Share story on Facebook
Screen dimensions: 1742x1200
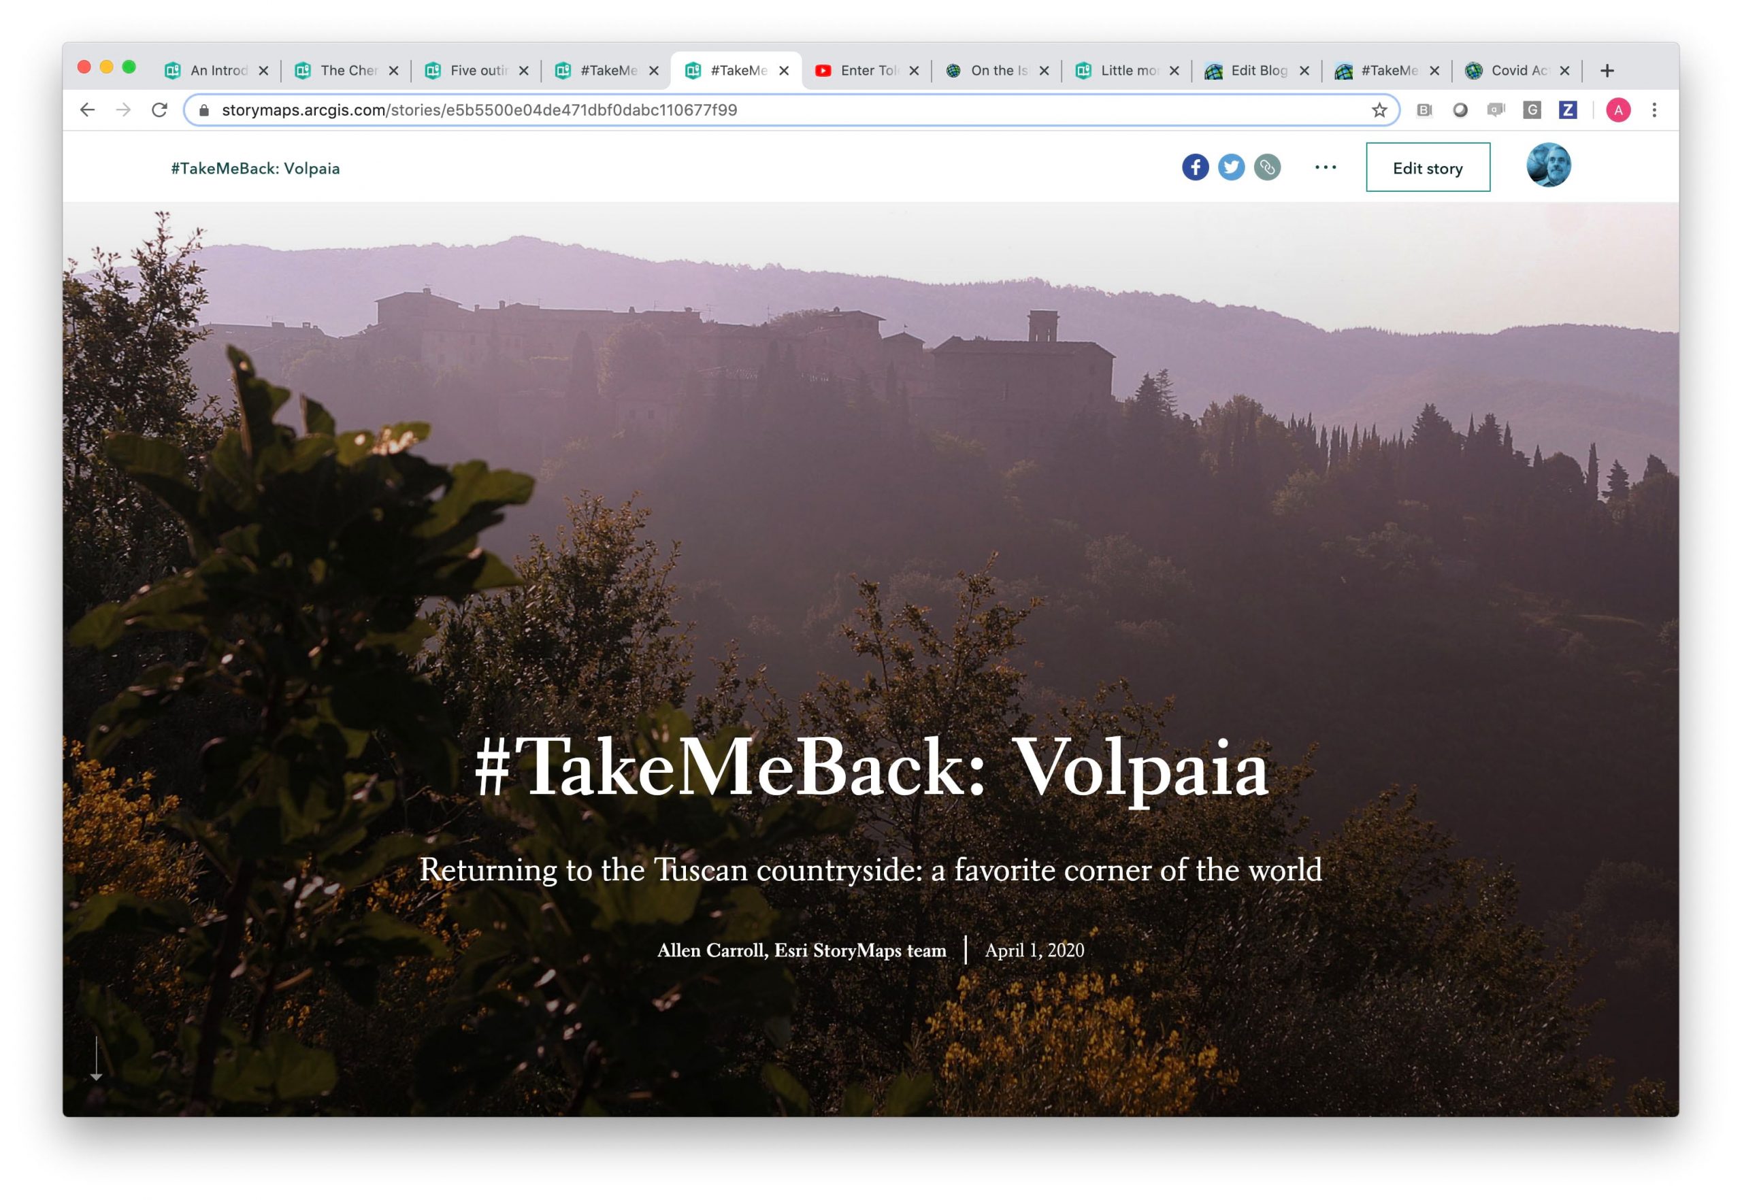coord(1194,167)
